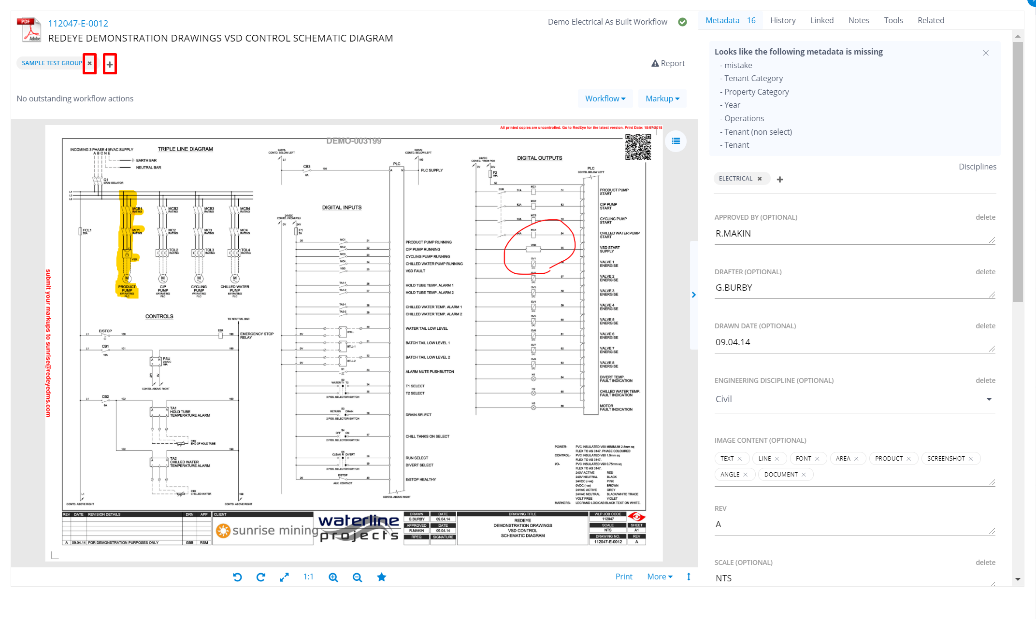Switch to the Tools tab
Screen dimensions: 1036x619
[x=893, y=20]
